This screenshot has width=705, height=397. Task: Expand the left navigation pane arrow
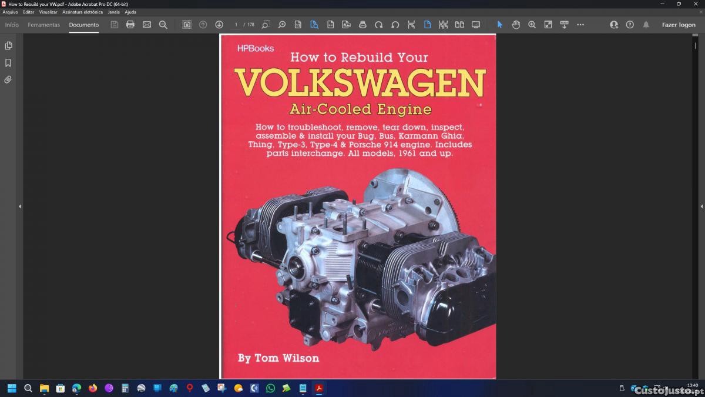point(20,206)
